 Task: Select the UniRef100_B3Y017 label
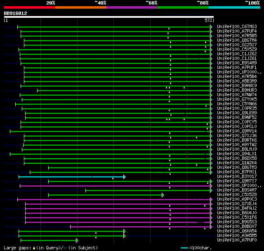[237, 177]
